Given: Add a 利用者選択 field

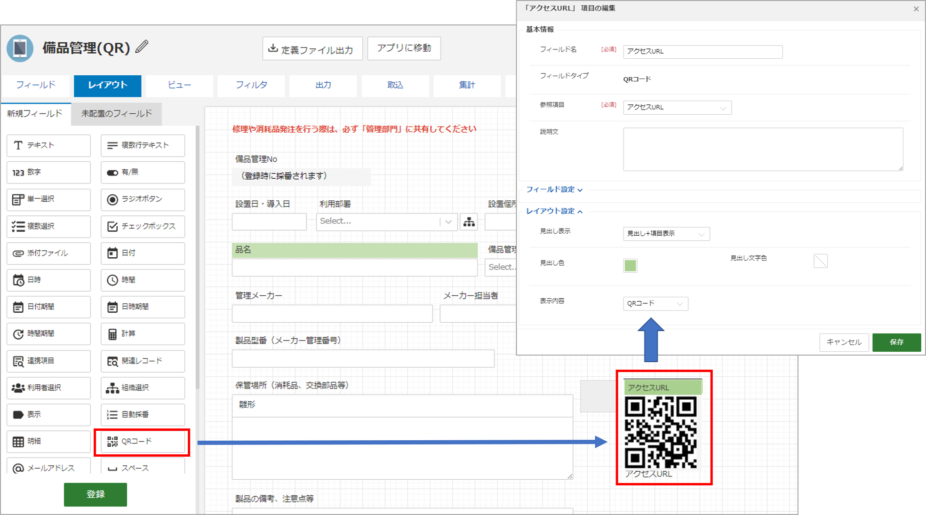Looking at the screenshot, I should point(48,388).
